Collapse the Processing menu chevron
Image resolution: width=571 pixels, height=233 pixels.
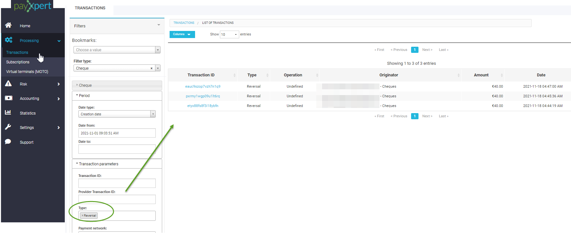pos(59,41)
